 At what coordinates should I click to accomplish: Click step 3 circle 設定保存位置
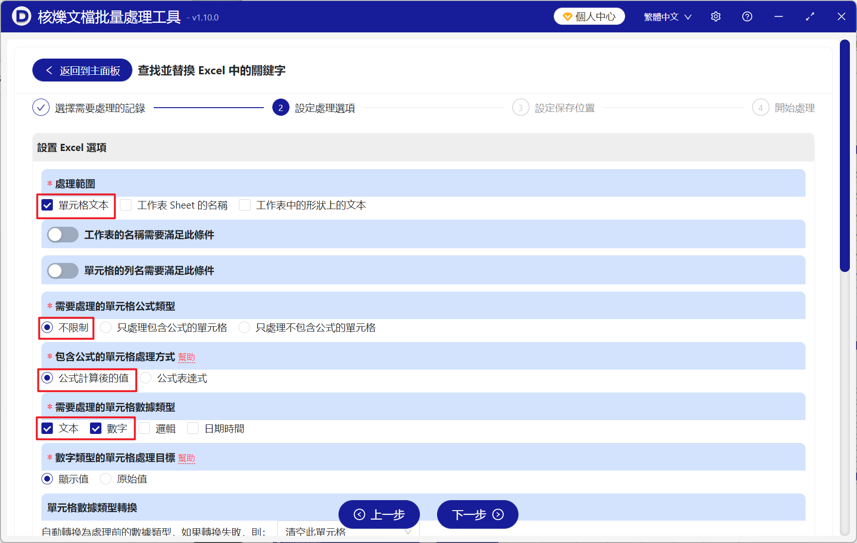click(x=521, y=108)
